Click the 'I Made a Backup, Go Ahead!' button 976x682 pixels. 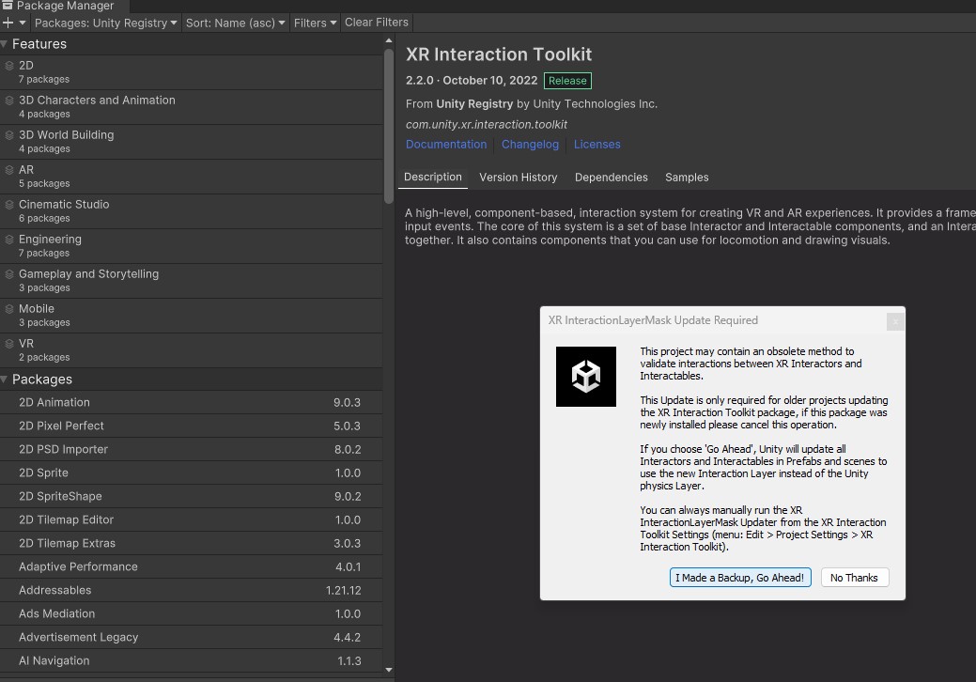pyautogui.click(x=740, y=578)
